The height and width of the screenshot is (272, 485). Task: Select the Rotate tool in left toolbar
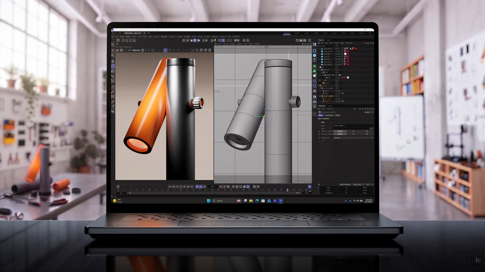113,66
